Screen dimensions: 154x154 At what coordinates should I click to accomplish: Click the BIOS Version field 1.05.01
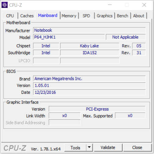click(89, 85)
